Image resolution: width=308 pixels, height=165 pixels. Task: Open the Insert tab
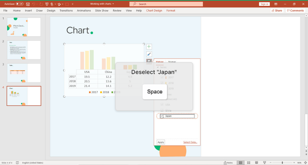coord(28,11)
